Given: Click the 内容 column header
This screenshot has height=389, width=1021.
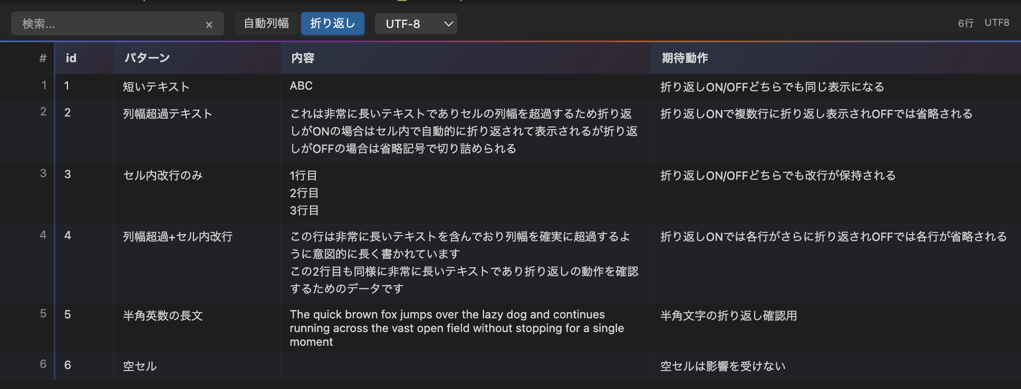Looking at the screenshot, I should click(x=302, y=58).
